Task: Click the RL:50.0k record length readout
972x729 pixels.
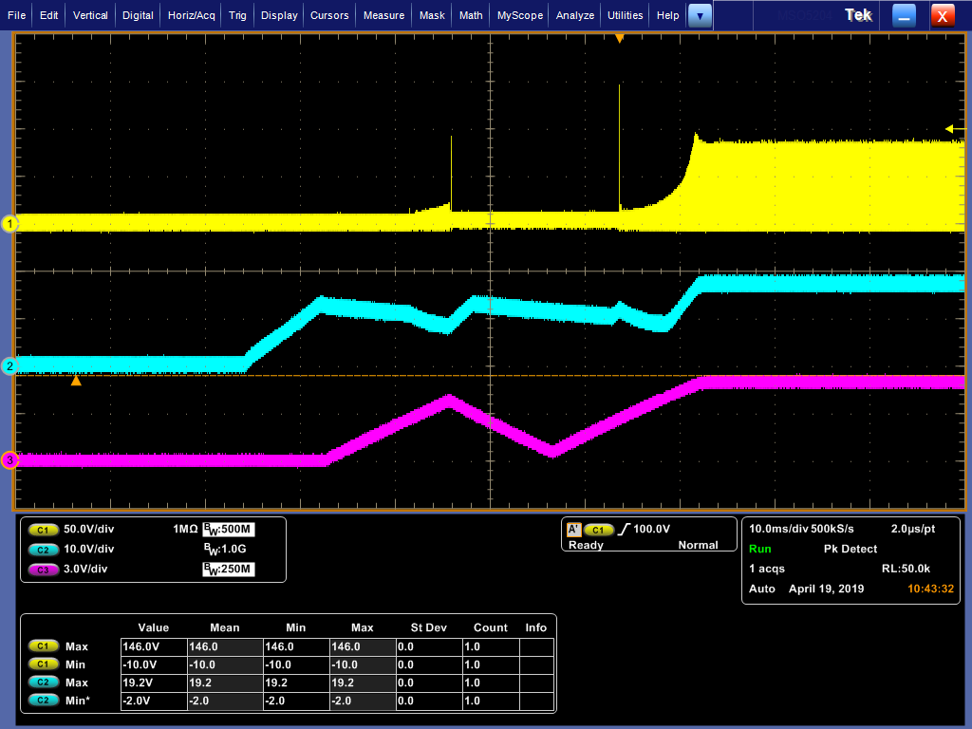Action: click(x=907, y=570)
